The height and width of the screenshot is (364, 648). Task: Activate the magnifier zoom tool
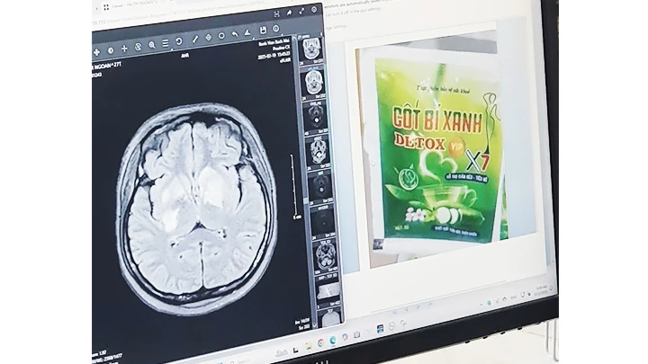point(151,44)
